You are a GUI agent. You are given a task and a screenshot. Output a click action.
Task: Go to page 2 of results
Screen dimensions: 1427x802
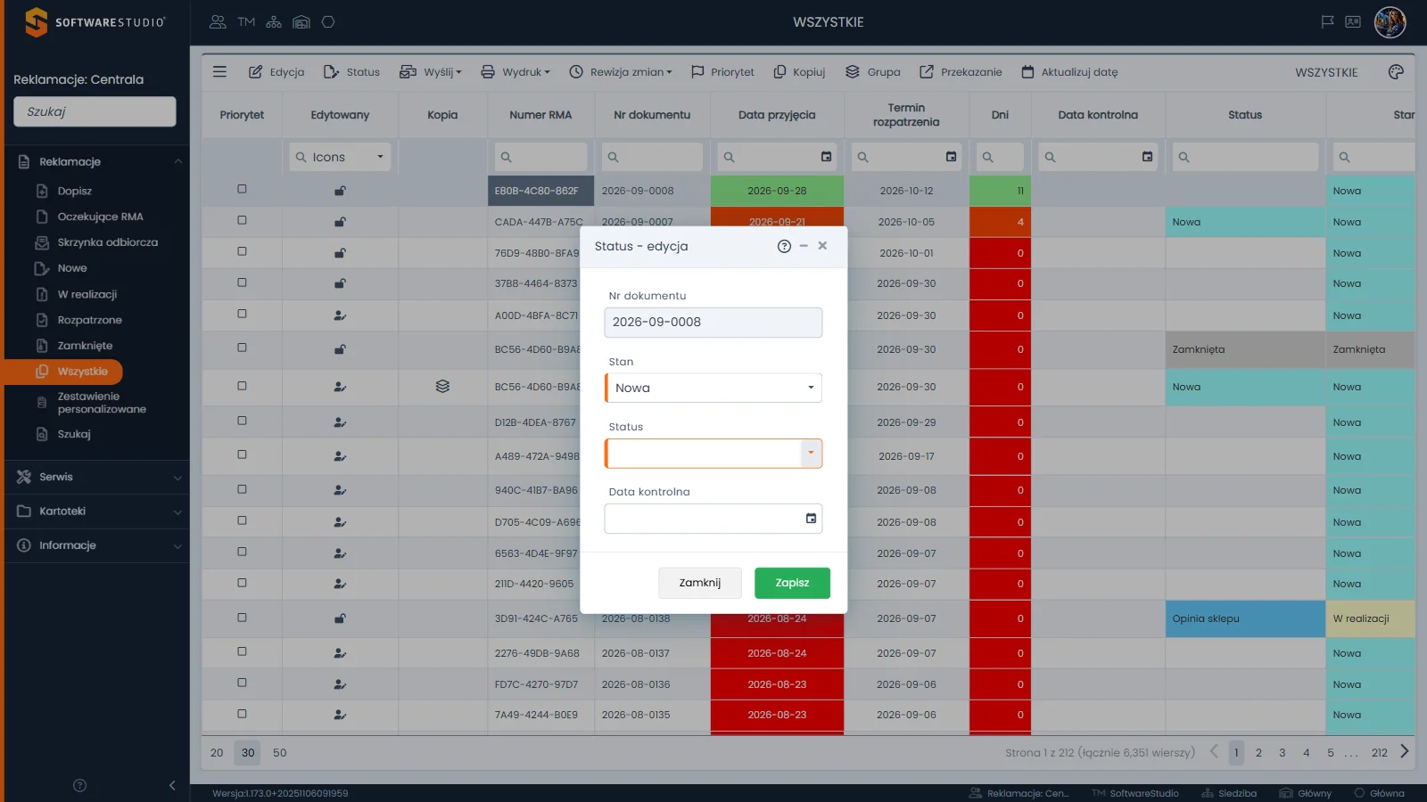pyautogui.click(x=1258, y=753)
